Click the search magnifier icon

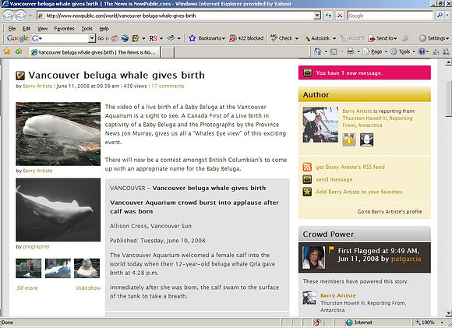[x=440, y=16]
